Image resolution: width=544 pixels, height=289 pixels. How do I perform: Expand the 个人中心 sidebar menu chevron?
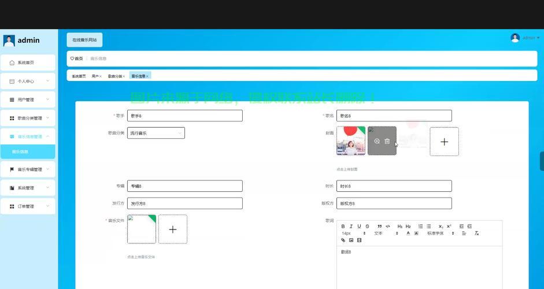coord(47,81)
